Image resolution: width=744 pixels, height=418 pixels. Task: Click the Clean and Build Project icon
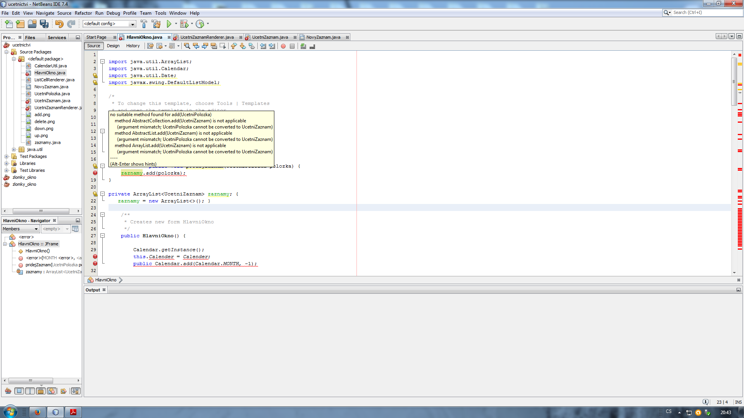pyautogui.click(x=156, y=24)
